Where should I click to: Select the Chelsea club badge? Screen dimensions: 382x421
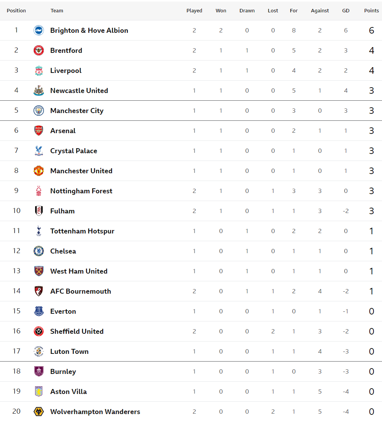39,251
